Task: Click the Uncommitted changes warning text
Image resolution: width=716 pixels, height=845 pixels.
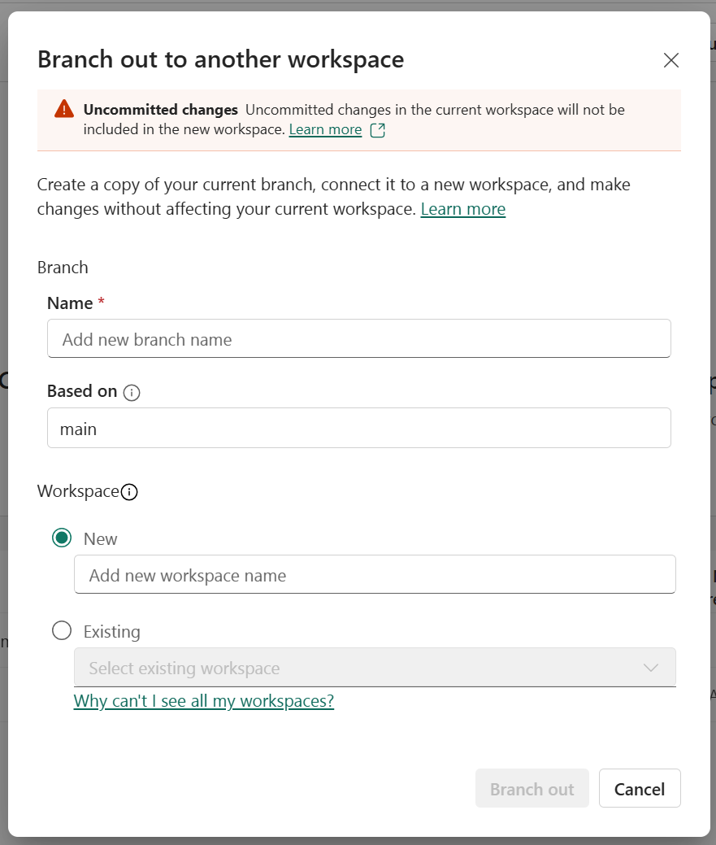Action: pyautogui.click(x=160, y=109)
